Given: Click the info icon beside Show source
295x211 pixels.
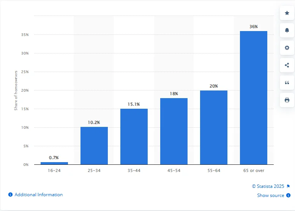Looking at the screenshot, I should tap(288, 195).
